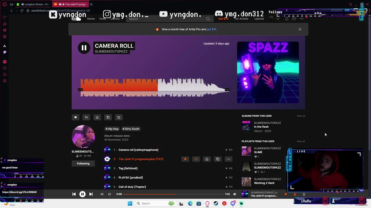Open more options for The Joint track
The image size is (371, 208).
(x=229, y=159)
